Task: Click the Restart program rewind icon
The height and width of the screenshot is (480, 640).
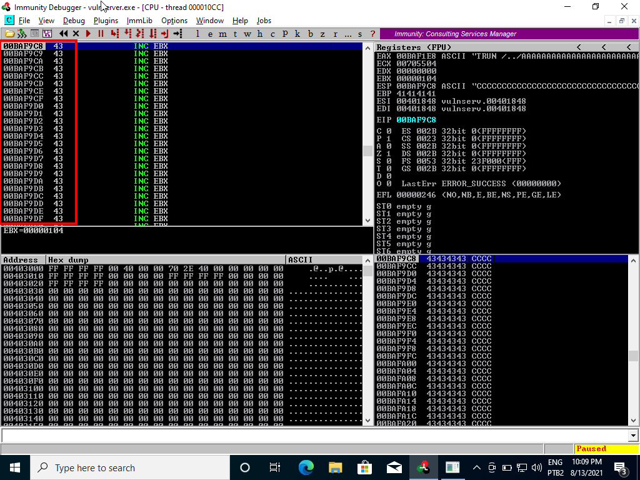Action: 64,34
